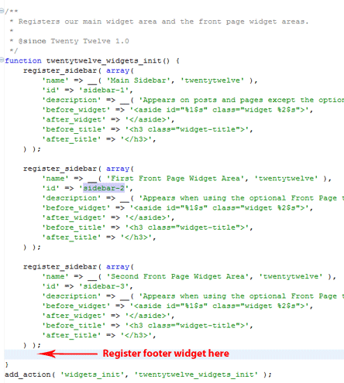Viewport: 344px width, 383px height.
Task: Click the function's closing curly brace
Action: tap(7, 364)
